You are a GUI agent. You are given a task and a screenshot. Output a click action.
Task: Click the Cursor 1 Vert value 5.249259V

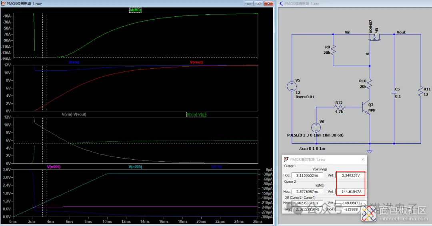[350, 175]
